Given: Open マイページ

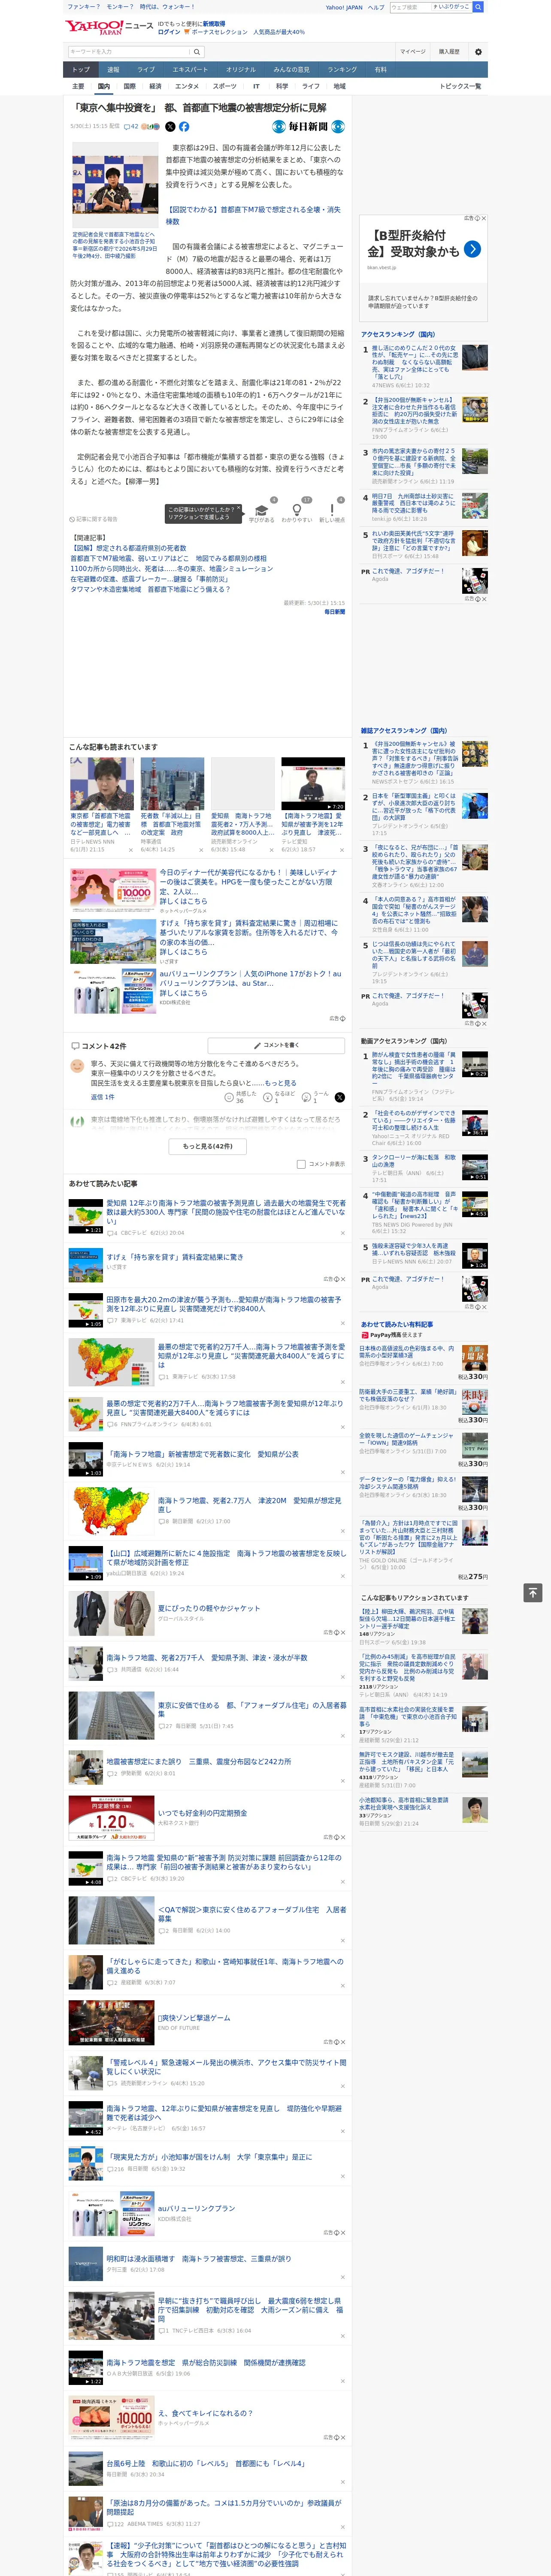Looking at the screenshot, I should 412,51.
